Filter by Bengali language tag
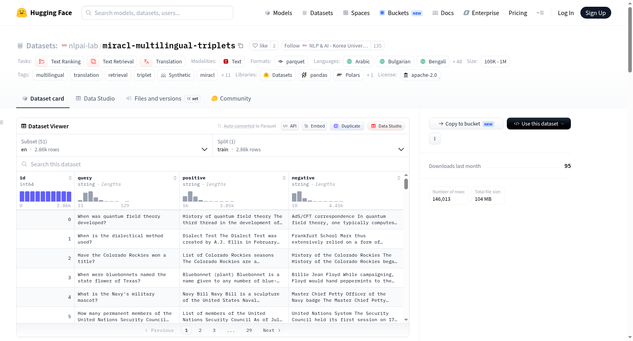633x341 pixels. pos(433,61)
